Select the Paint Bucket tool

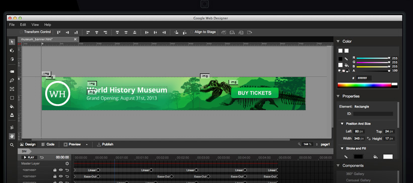pos(12,107)
